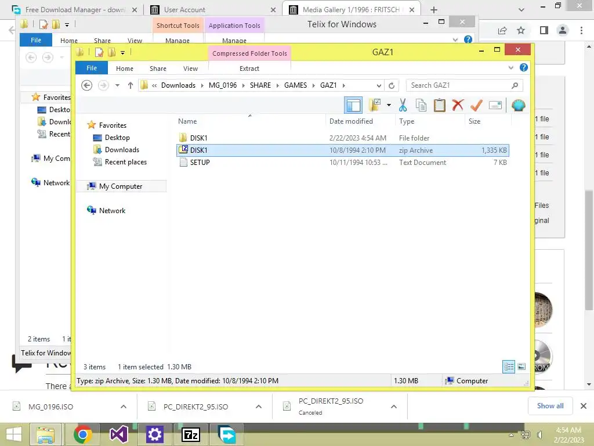This screenshot has height=446, width=594.
Task: Open quick access toolbar dropdown in GAZ1
Action: tap(122, 53)
